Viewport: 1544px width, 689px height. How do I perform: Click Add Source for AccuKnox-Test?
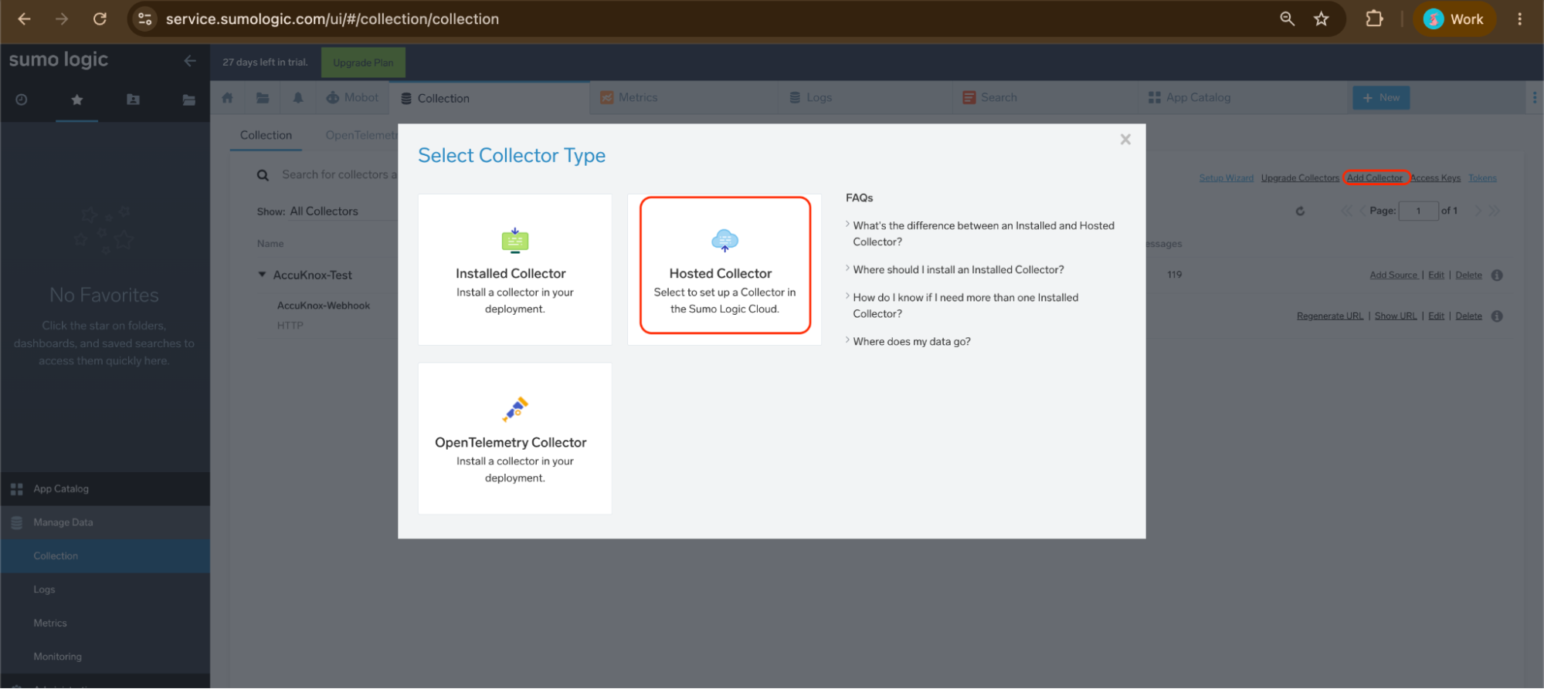point(1393,275)
